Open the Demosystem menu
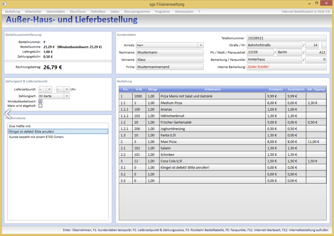 tap(184, 12)
